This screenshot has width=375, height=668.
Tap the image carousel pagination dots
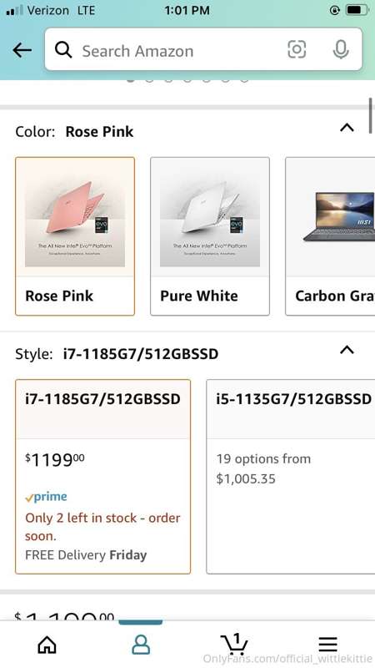point(187,79)
